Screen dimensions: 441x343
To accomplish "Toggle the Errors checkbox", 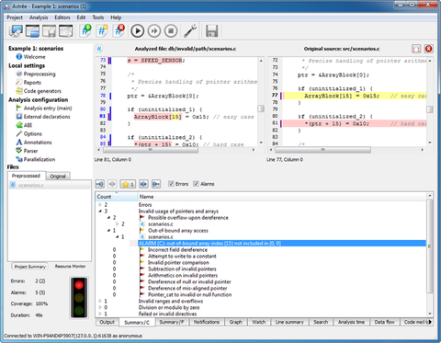I will click(x=171, y=184).
